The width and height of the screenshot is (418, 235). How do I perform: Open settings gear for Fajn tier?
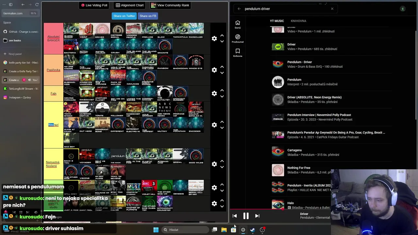[214, 94]
